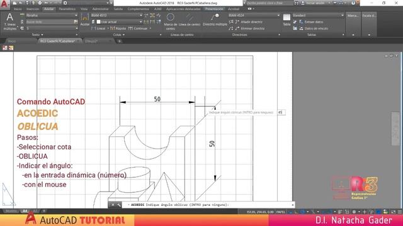Click the Iniciar sesión user icon
Screen dimensions: 403x226
point(303,3)
